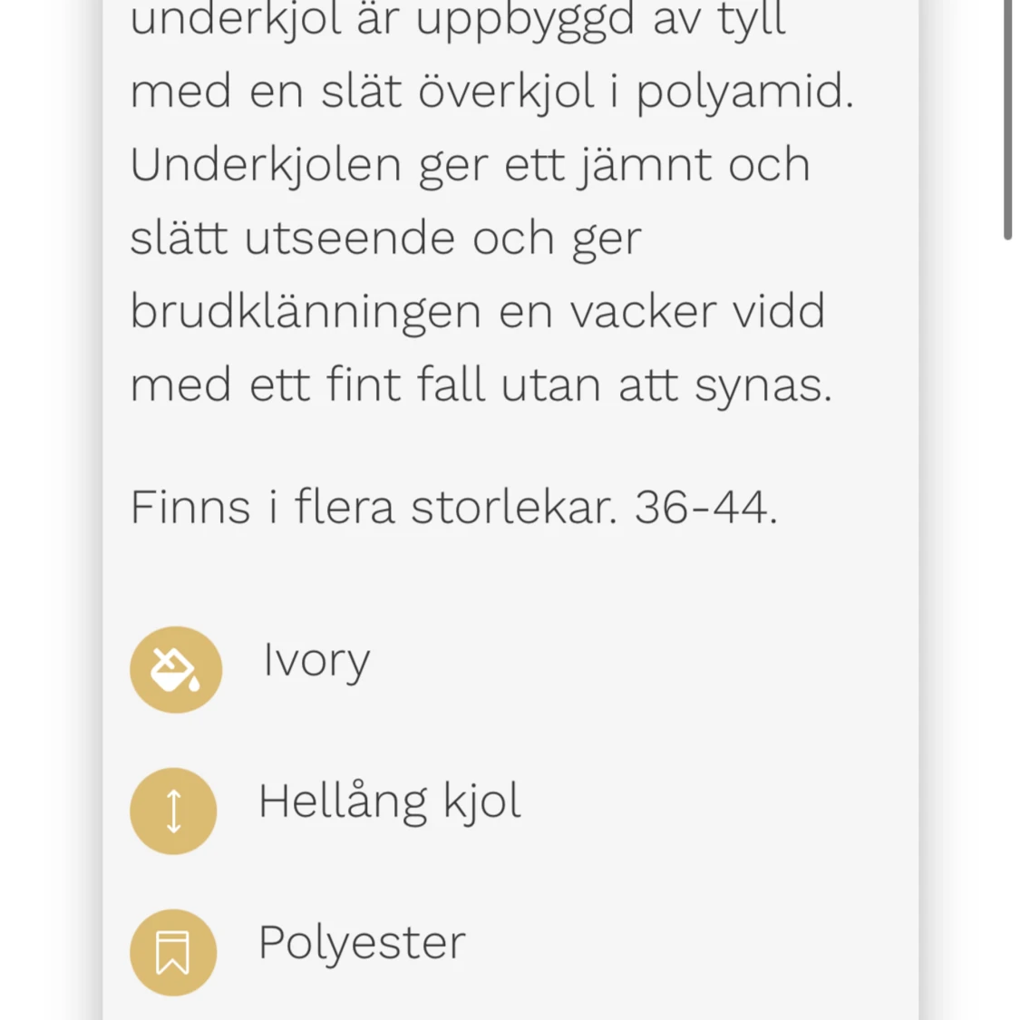
Task: Click the word Underkjolen in description
Action: coord(266,167)
